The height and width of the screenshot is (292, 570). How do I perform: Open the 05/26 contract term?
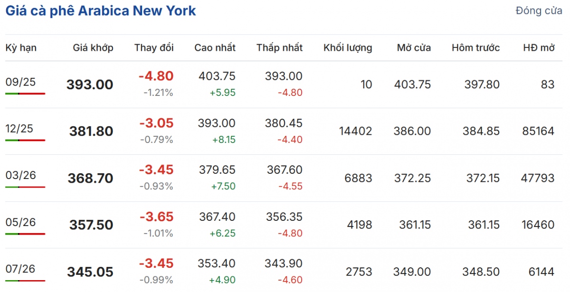coord(20,222)
